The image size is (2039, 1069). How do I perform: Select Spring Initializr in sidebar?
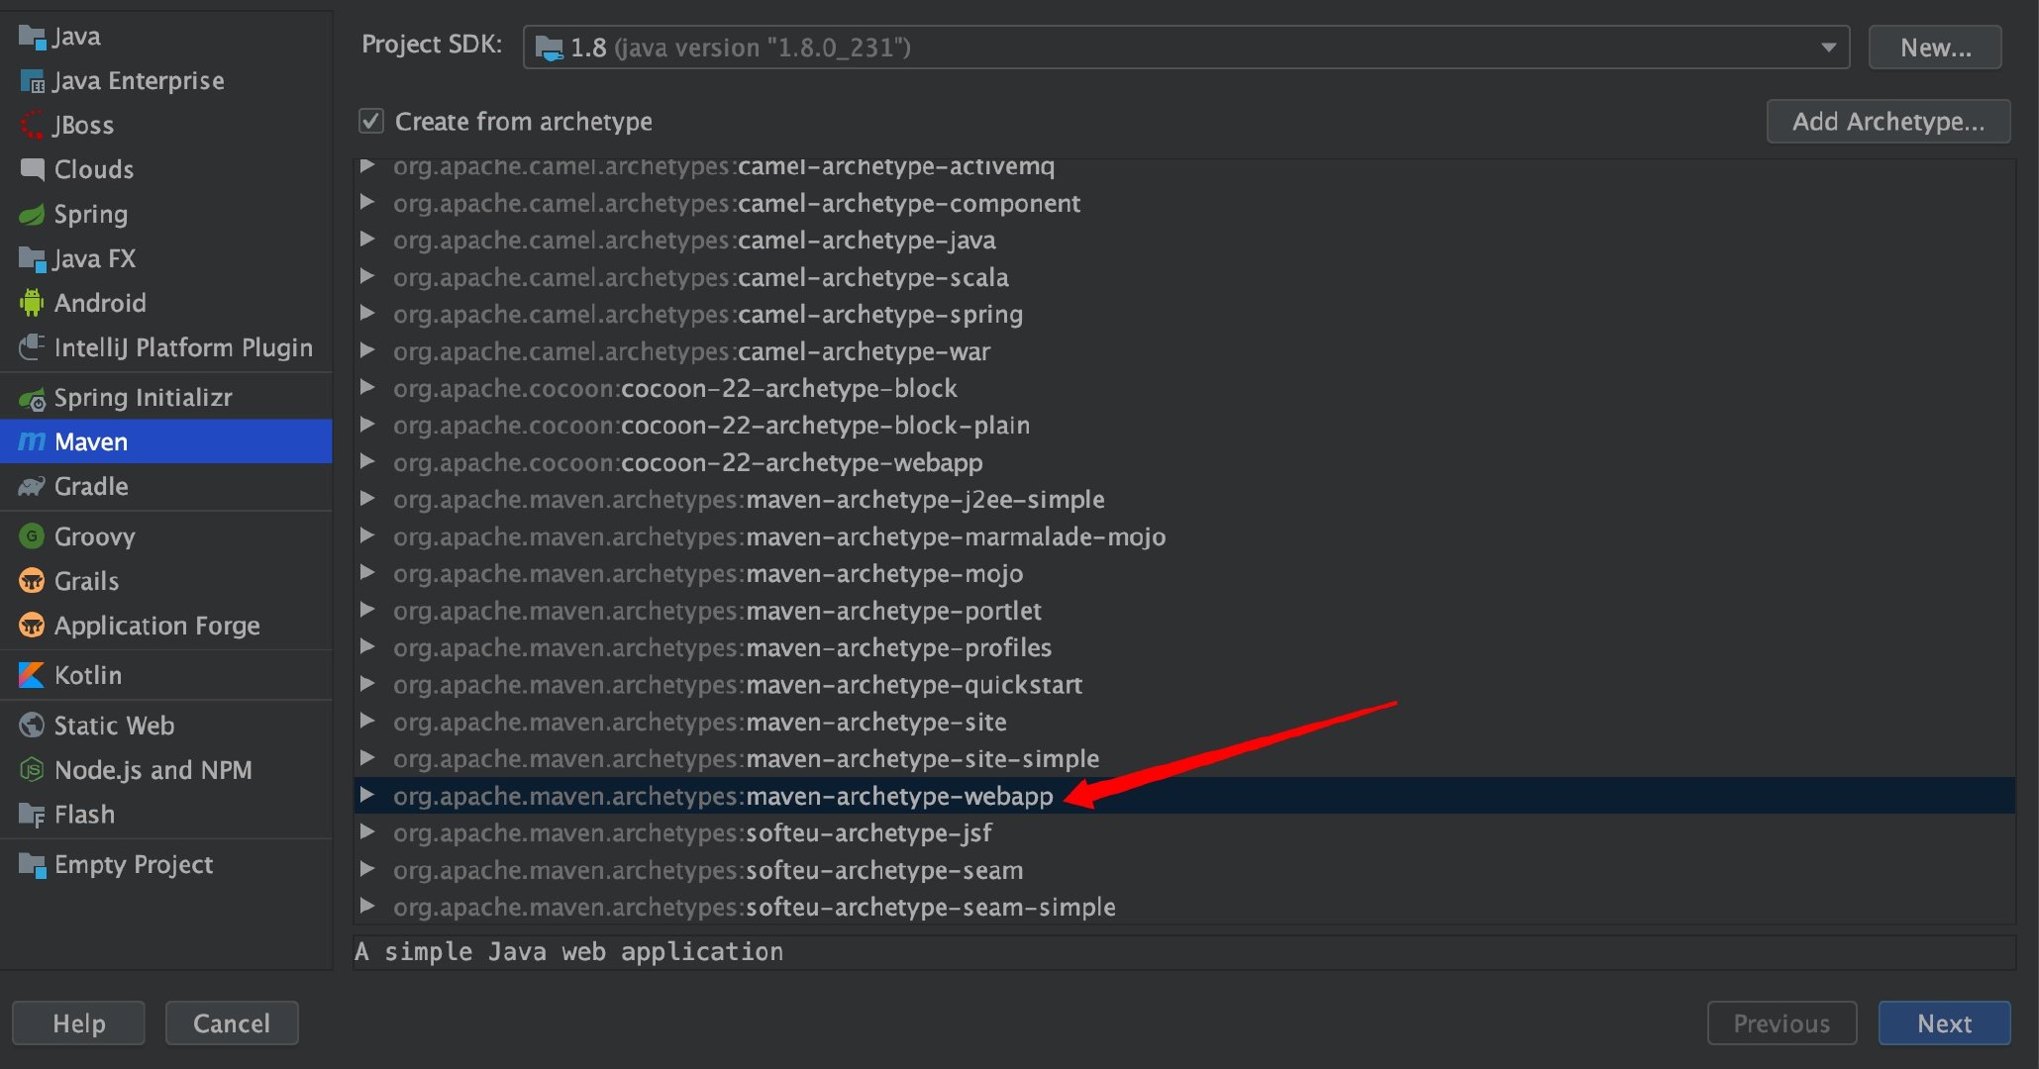coord(165,398)
